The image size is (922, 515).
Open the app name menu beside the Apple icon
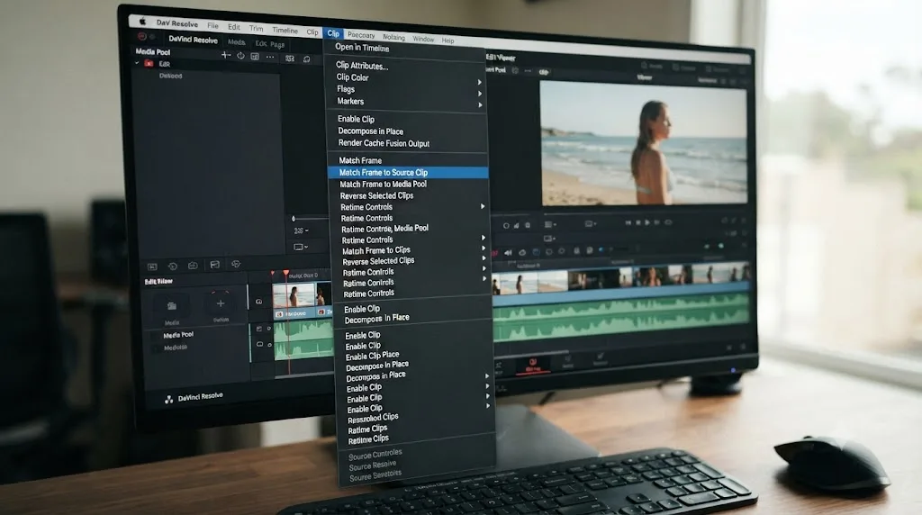[x=177, y=23]
